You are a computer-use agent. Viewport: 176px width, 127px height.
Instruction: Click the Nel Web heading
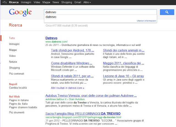(x=14, y=96)
